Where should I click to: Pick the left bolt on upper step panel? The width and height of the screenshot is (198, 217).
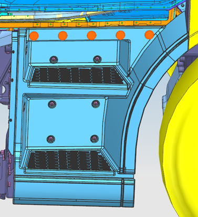[54, 59]
